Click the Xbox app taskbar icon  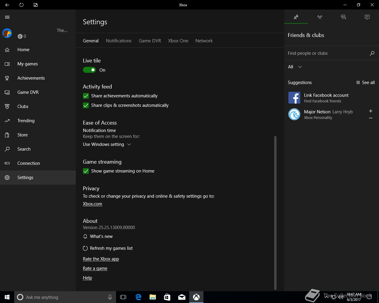[x=196, y=297]
